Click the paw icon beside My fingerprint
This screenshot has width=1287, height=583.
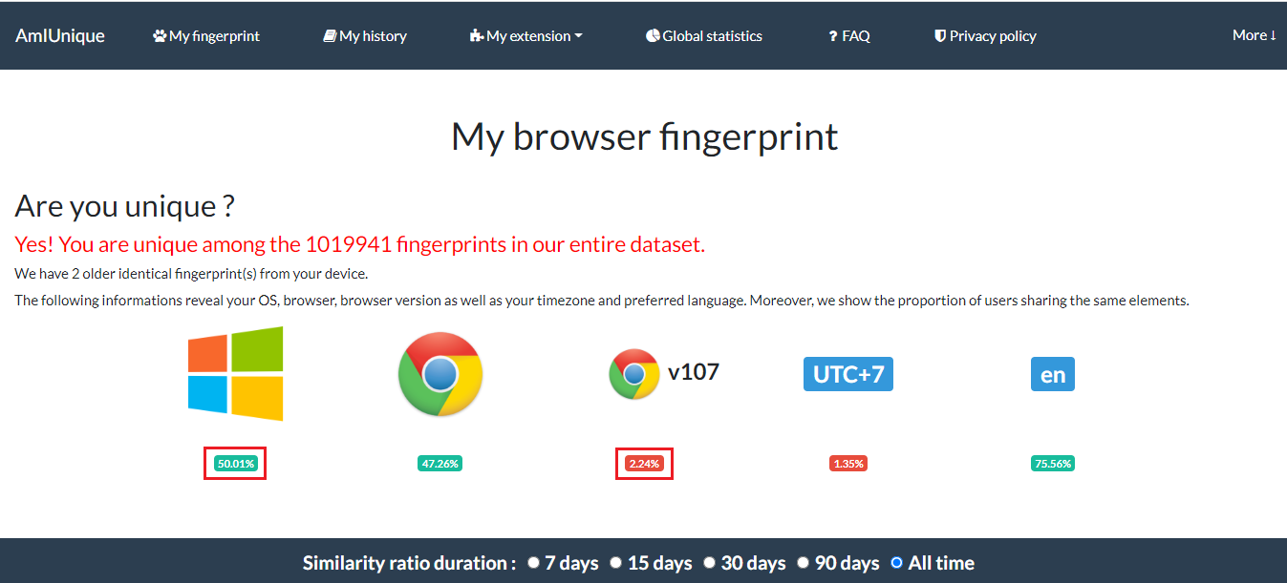click(160, 36)
